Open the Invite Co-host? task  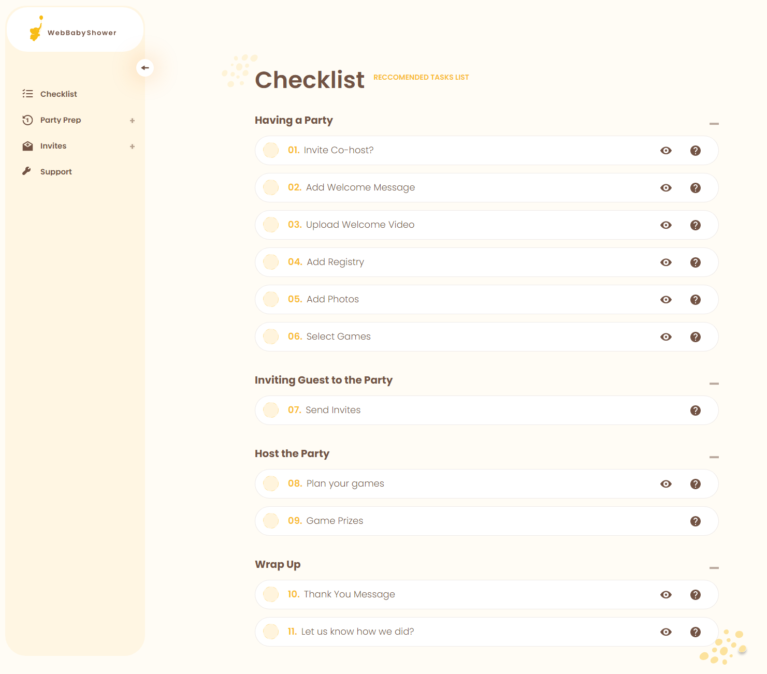coord(486,150)
